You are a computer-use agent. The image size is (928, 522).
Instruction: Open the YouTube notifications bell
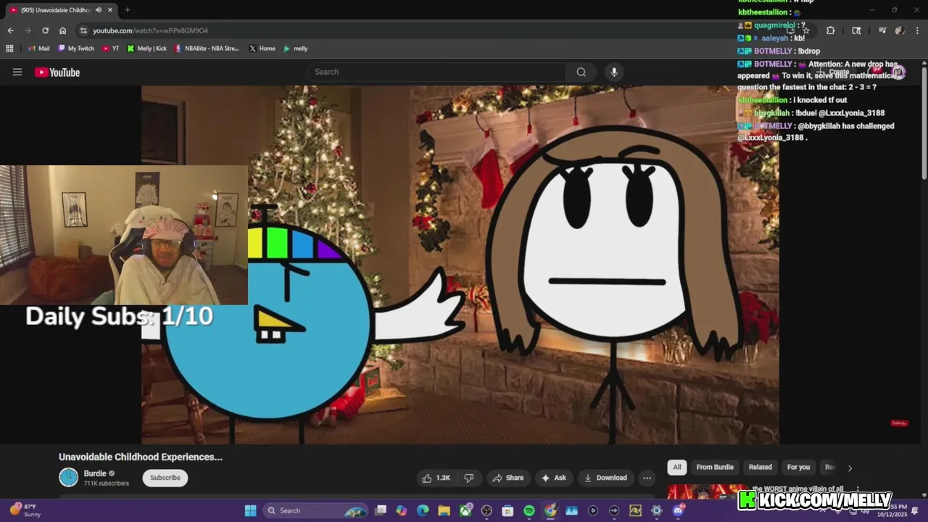[x=875, y=72]
